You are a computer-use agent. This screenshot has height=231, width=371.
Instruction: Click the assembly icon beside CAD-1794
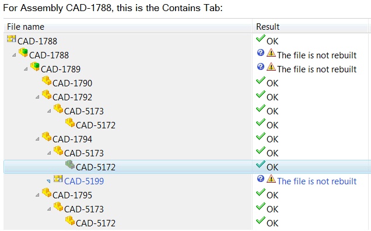pos(47,136)
